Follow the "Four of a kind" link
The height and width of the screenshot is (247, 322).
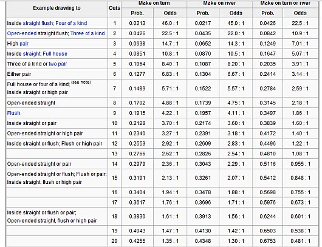coord(71,23)
